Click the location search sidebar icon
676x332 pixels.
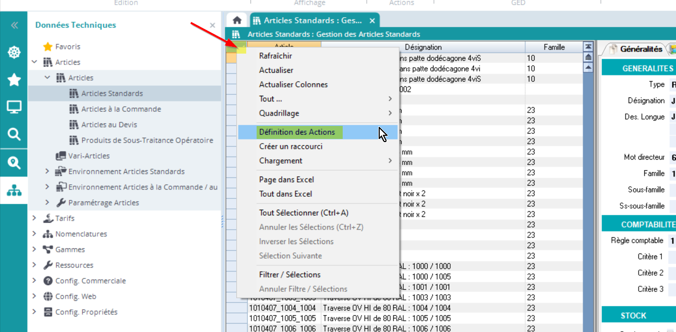pos(14,163)
